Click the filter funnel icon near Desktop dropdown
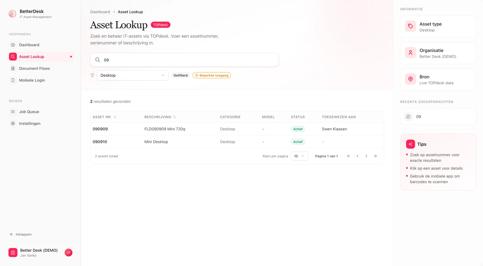 [x=92, y=75]
